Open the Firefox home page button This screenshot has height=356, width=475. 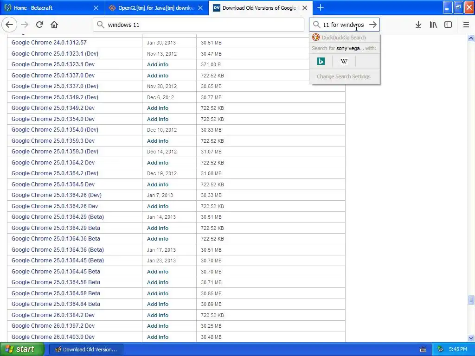pos(54,25)
